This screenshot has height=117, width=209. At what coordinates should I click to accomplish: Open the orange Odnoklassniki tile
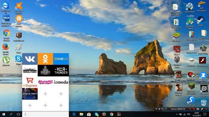45,59
